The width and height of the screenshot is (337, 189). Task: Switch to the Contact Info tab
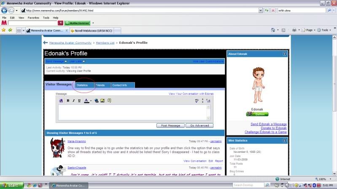tap(123, 85)
